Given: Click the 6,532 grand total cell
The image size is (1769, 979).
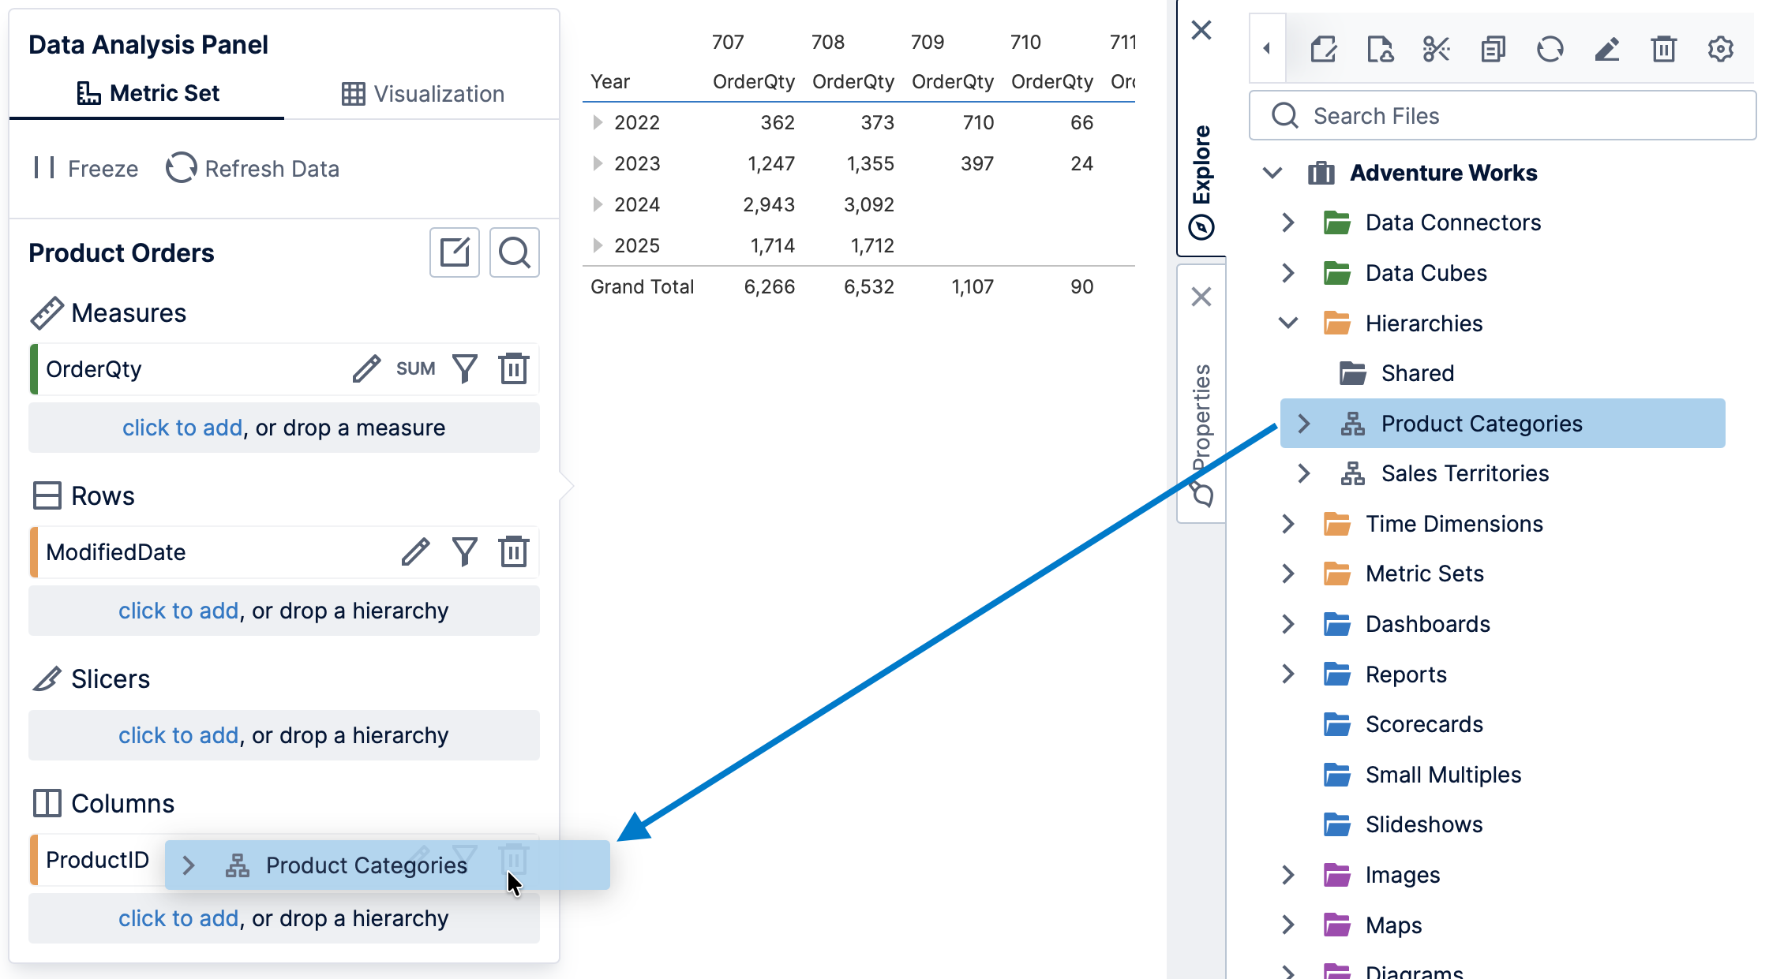Looking at the screenshot, I should (x=868, y=286).
